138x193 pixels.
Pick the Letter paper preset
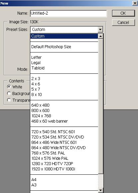[64, 57]
